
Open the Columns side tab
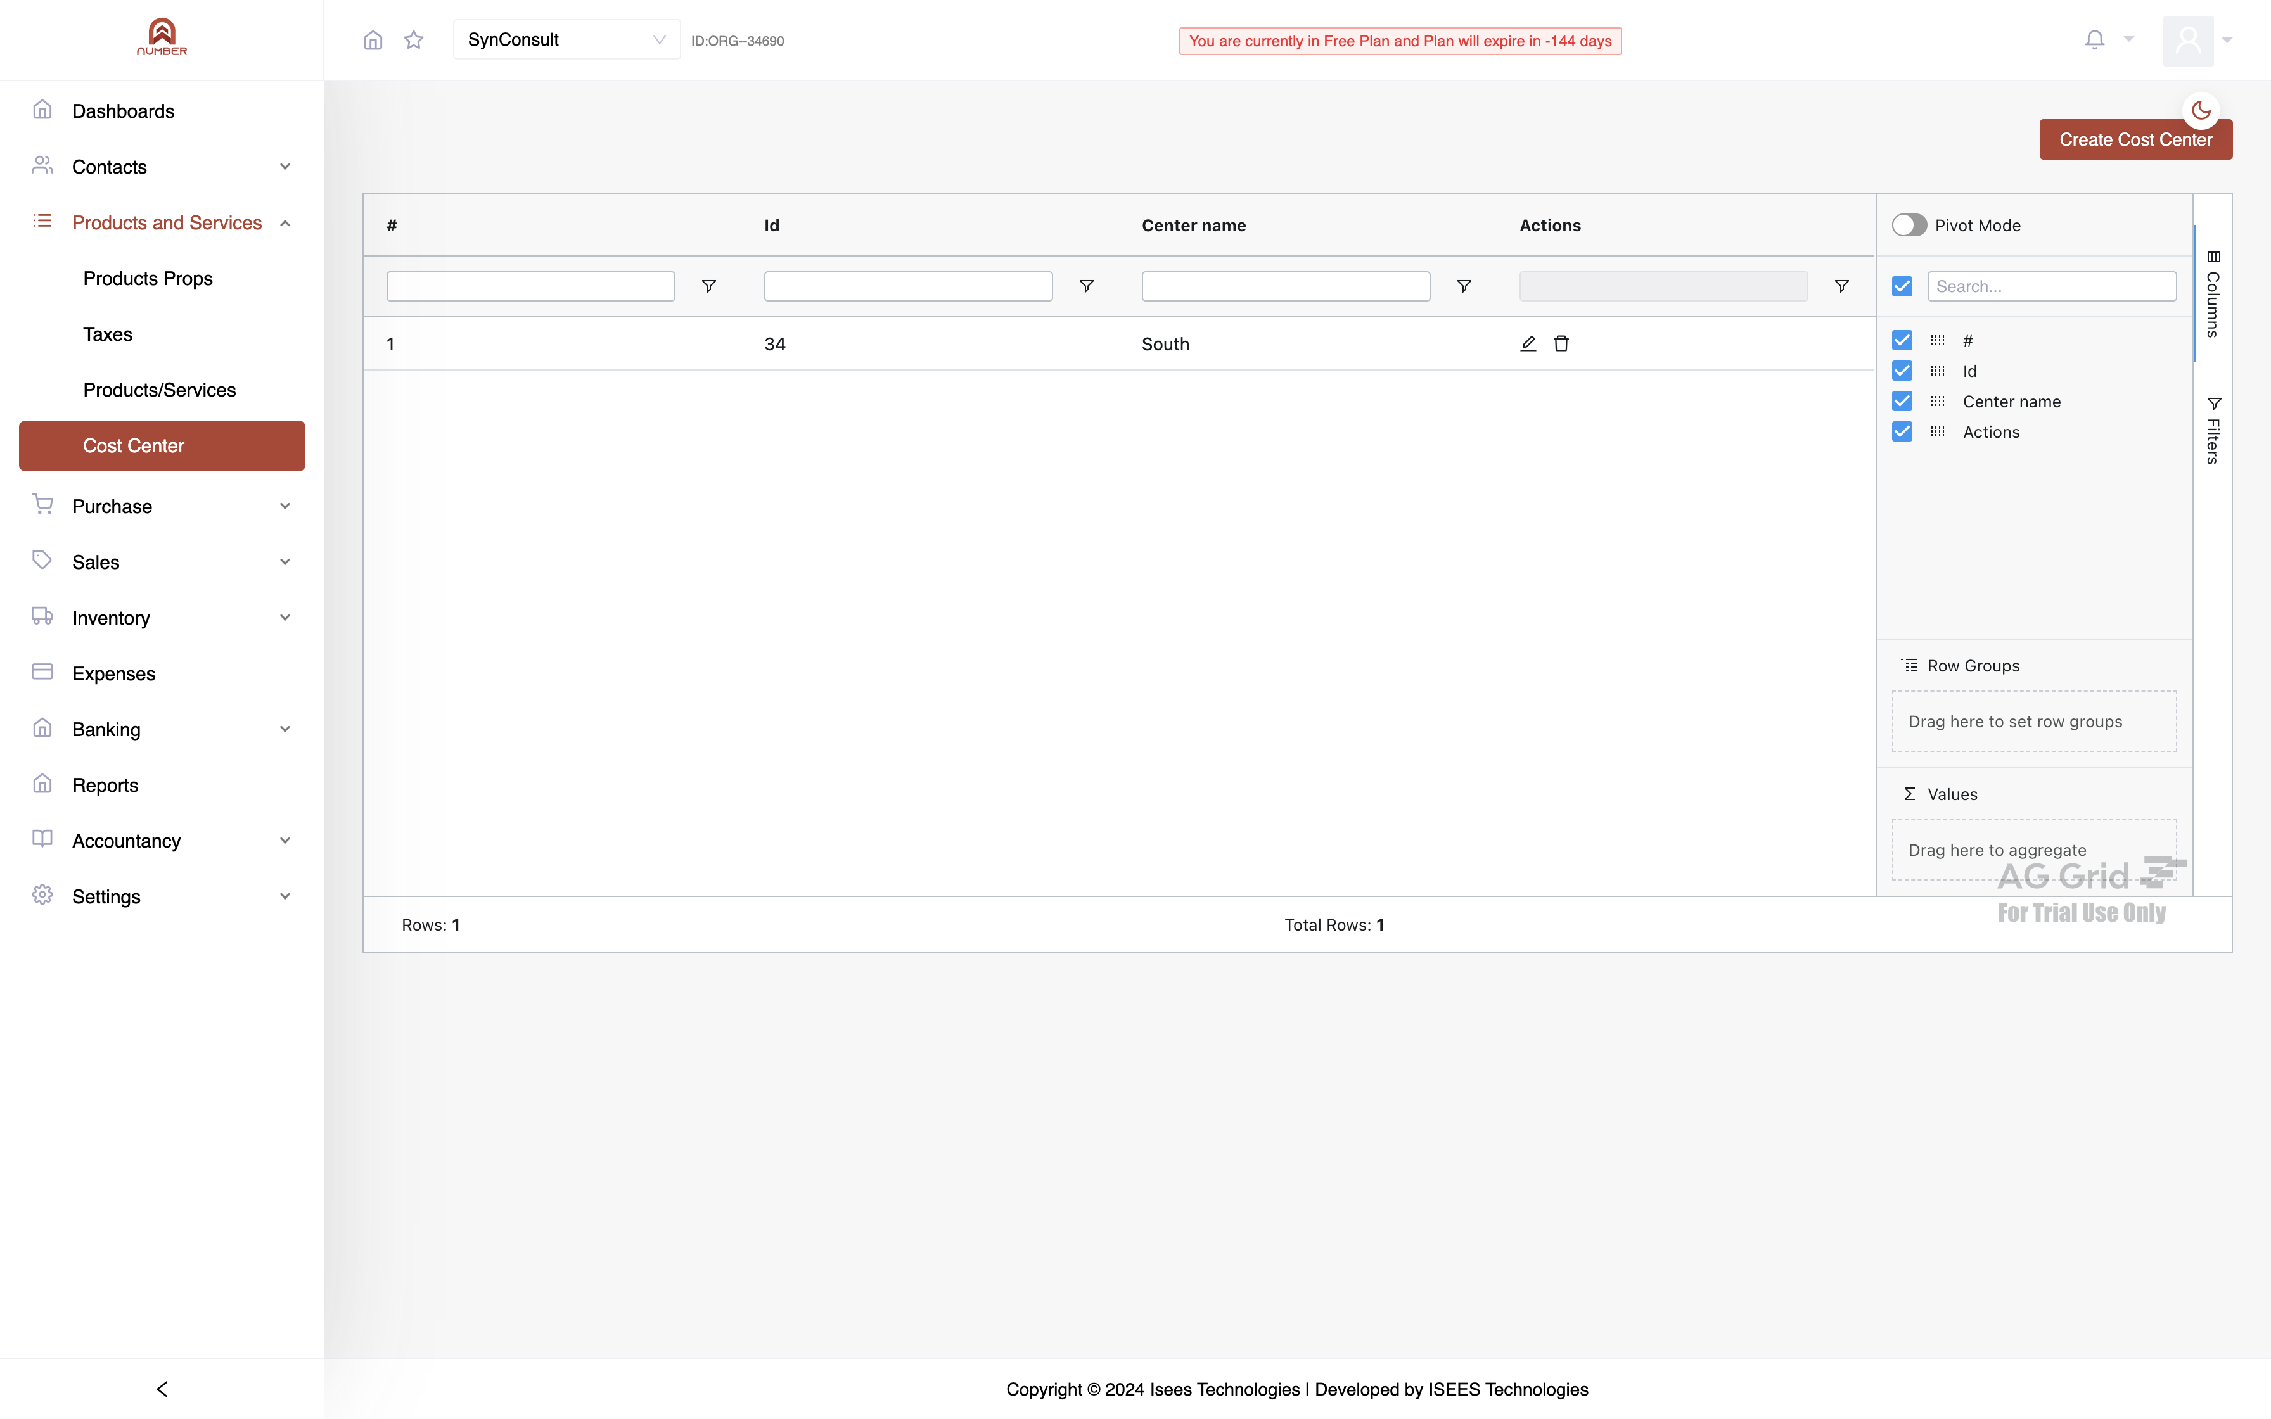2213,293
